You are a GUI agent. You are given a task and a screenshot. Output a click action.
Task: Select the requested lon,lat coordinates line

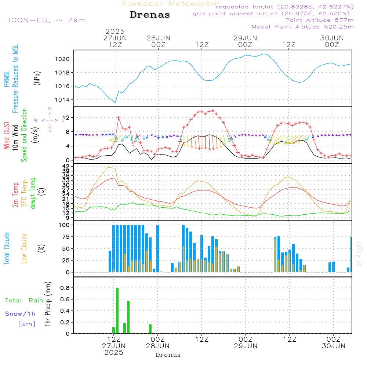click(x=285, y=7)
